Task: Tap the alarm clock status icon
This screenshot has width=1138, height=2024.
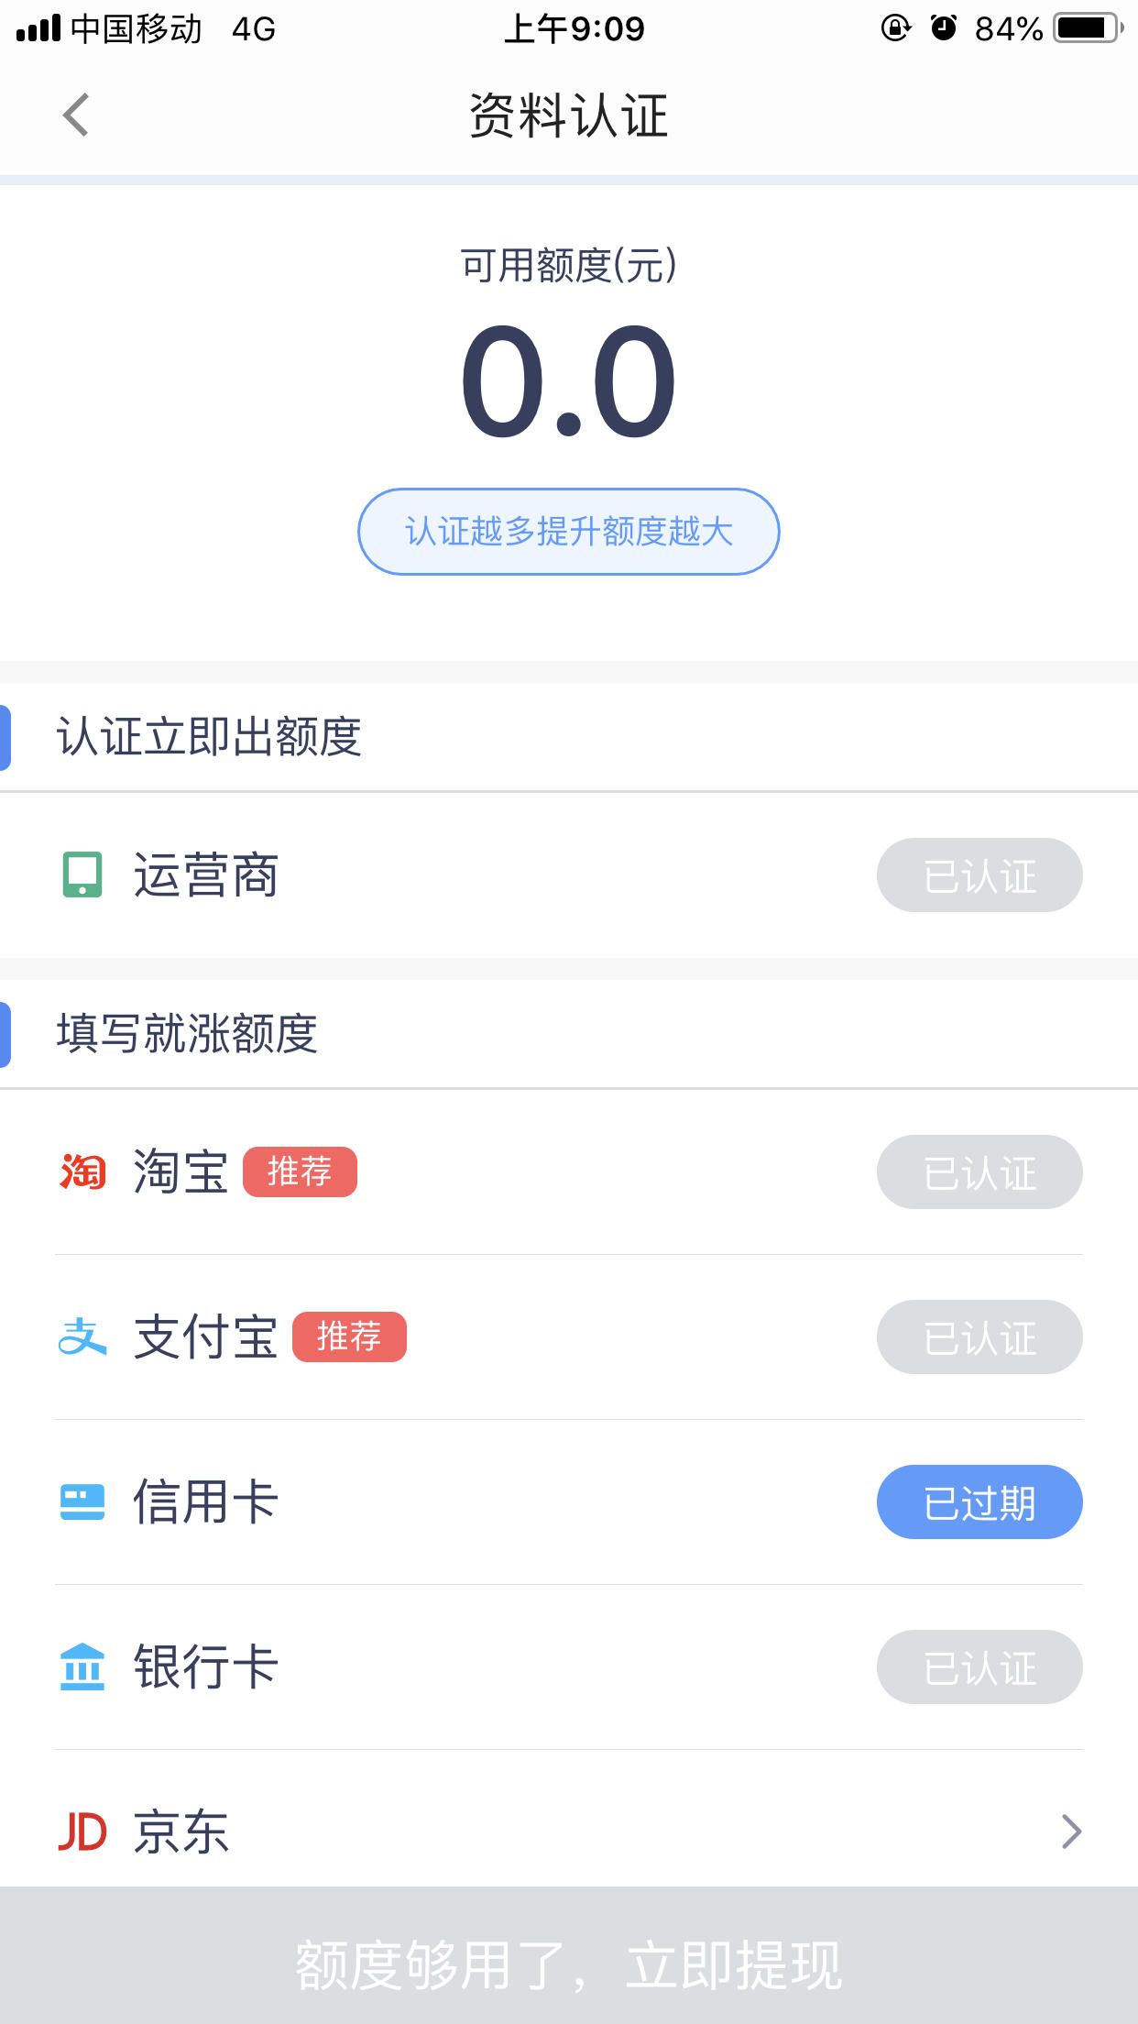Action: pyautogui.click(x=944, y=28)
